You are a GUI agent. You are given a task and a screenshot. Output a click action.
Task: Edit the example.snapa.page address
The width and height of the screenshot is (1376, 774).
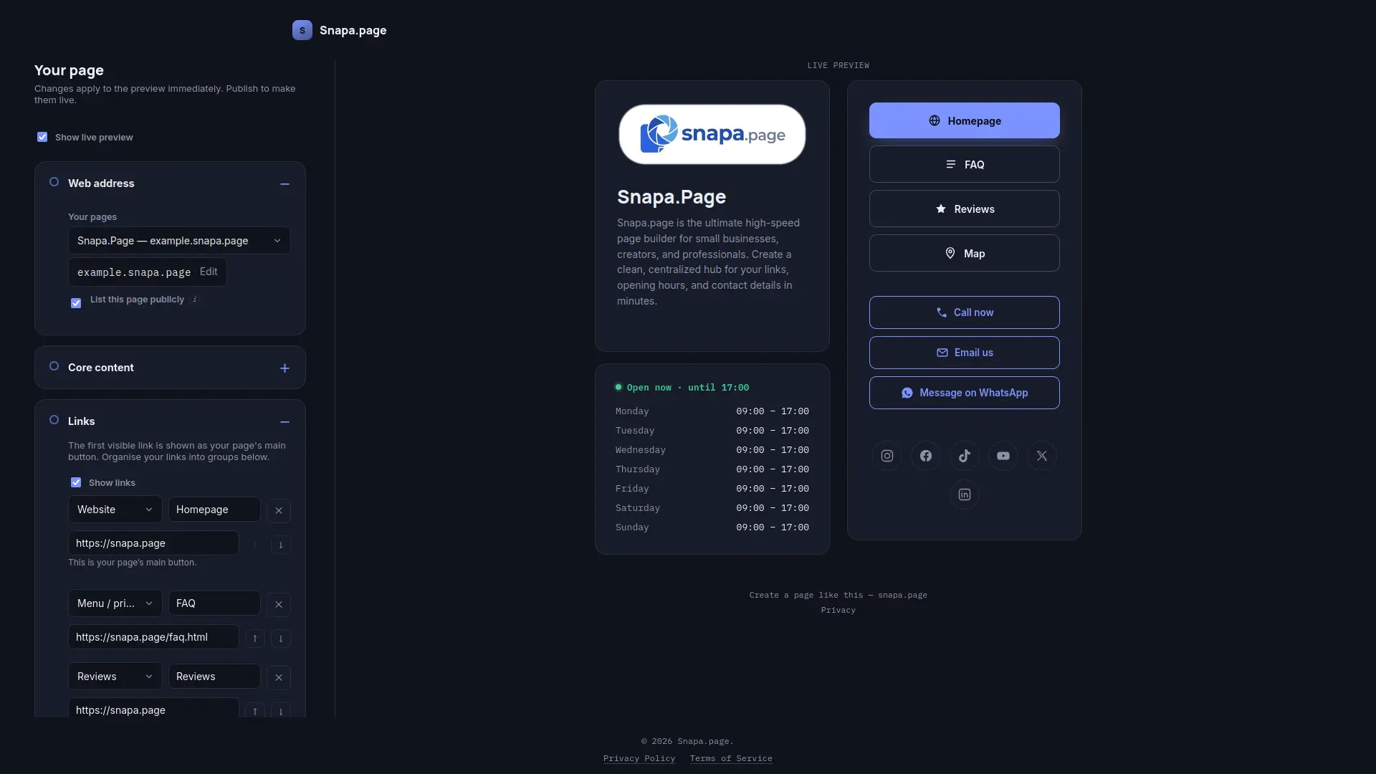[209, 272]
